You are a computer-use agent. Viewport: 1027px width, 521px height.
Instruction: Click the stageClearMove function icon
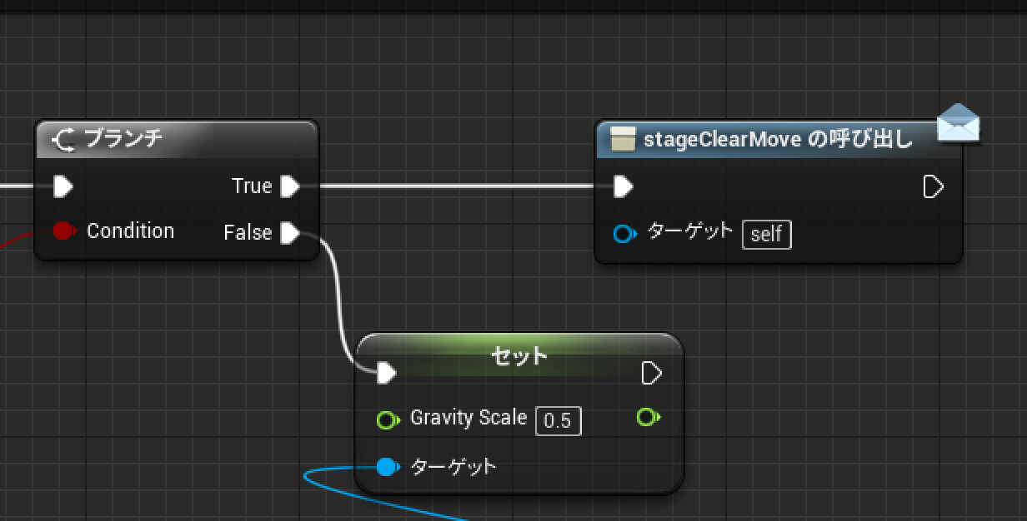tap(622, 140)
